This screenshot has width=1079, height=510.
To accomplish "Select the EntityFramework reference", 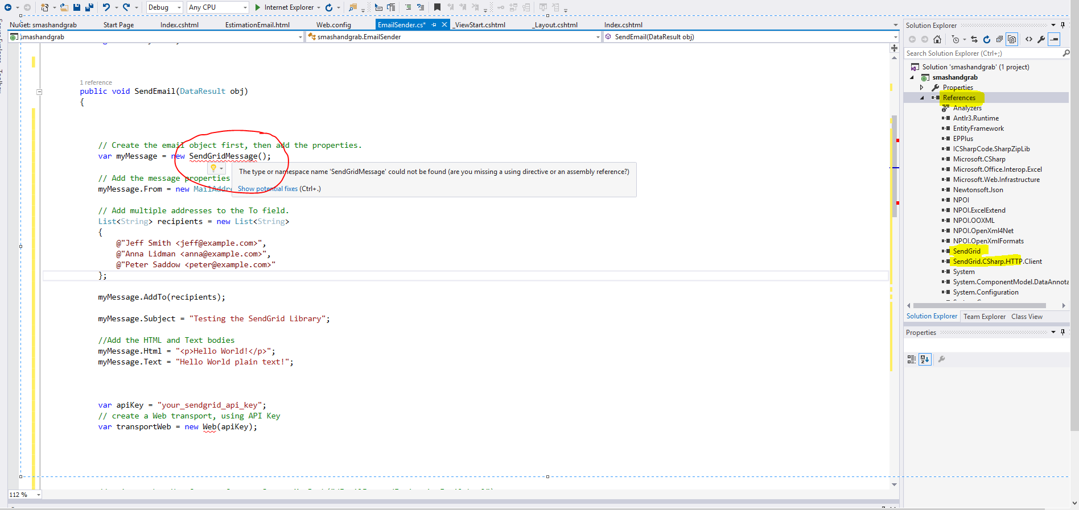I will point(978,128).
